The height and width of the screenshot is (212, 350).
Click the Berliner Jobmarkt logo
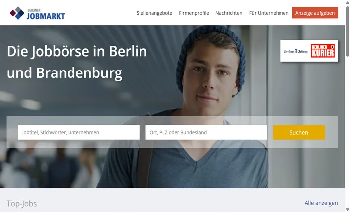click(x=37, y=13)
